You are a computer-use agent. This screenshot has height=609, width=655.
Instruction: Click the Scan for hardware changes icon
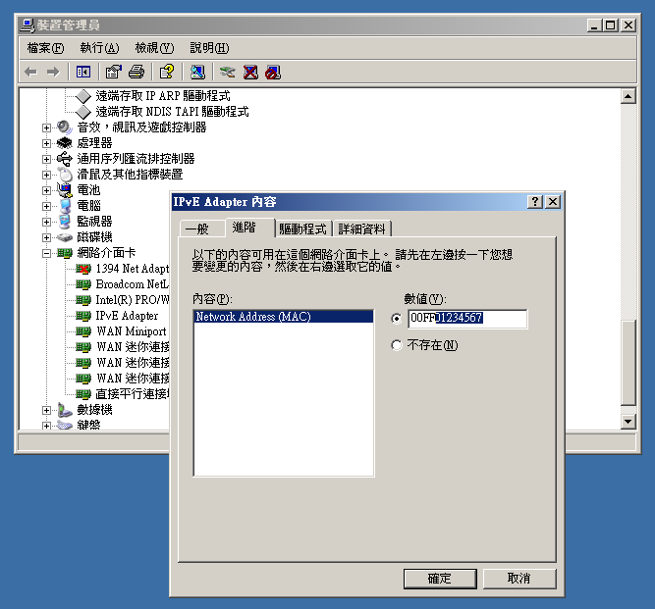pyautogui.click(x=197, y=73)
